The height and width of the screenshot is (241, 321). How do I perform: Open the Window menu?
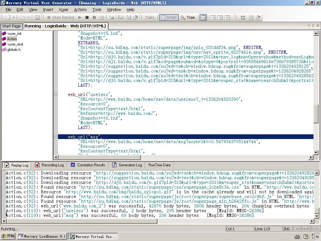click(x=114, y=10)
